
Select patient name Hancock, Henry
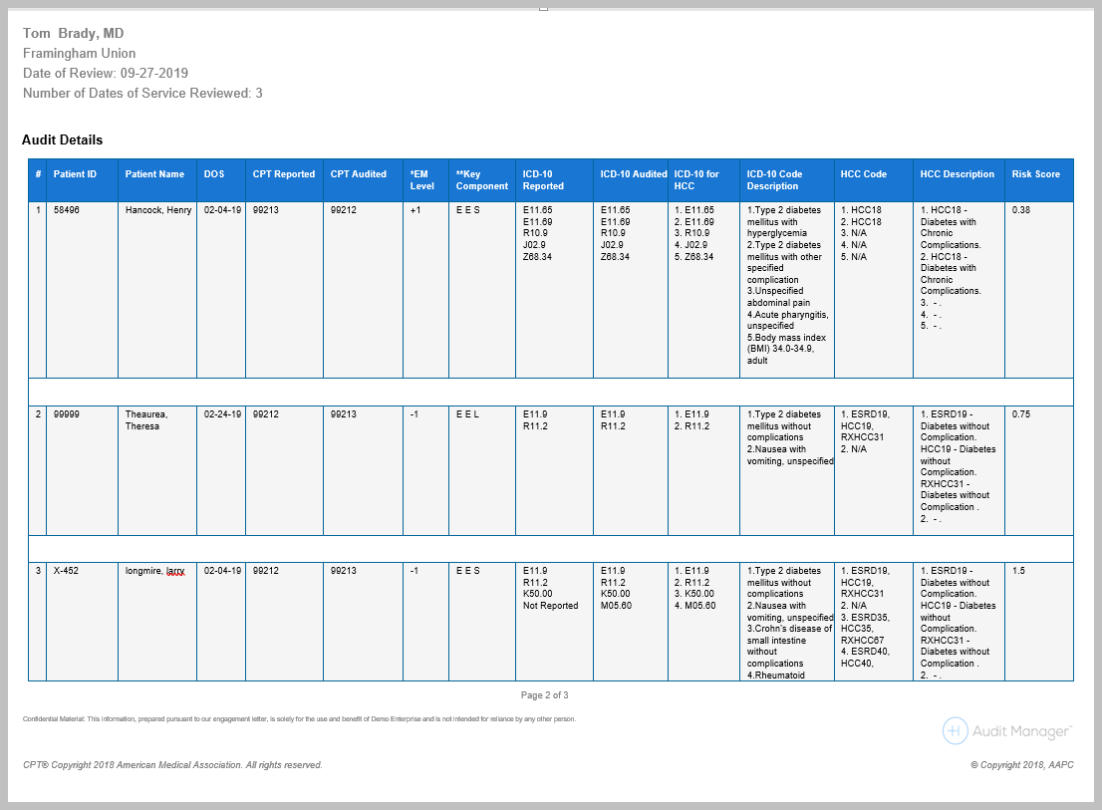coord(157,210)
